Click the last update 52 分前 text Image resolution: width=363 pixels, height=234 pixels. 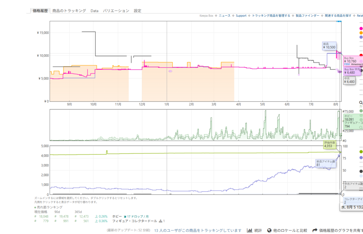(128, 230)
